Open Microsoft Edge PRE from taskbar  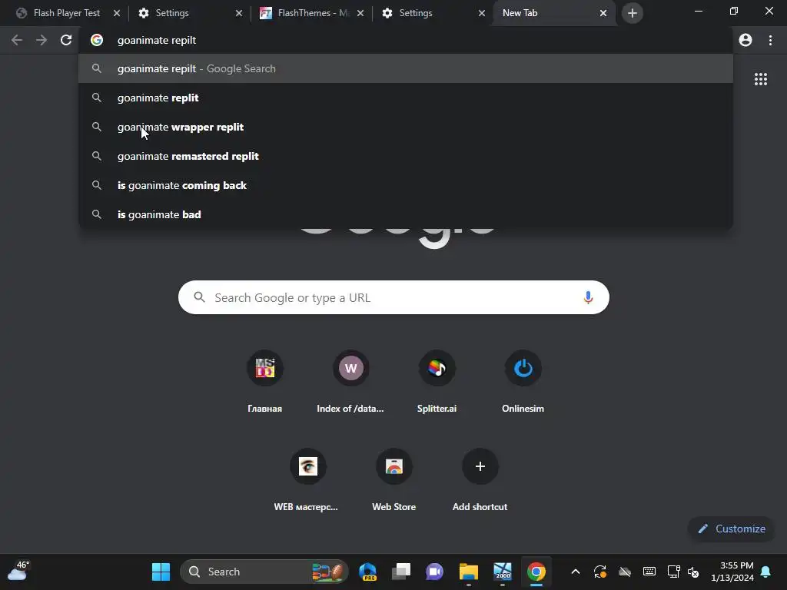click(368, 572)
